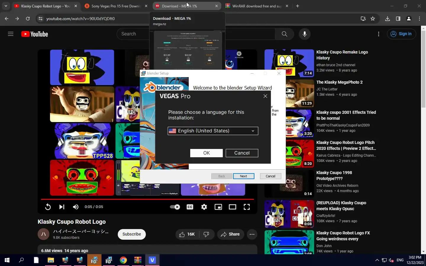Open Chrome downloads tray icon
This screenshot has width=426, height=266.
tap(388, 19)
